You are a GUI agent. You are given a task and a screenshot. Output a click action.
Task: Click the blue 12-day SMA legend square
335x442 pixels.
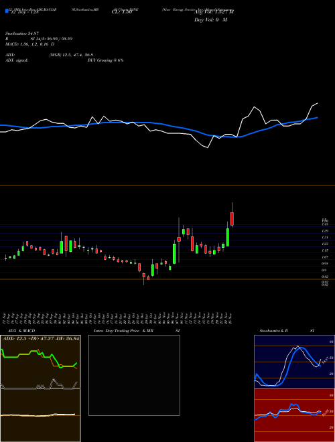coord(7,11)
